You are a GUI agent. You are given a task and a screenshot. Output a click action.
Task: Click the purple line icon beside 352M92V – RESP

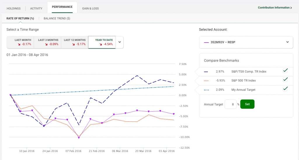tap(206, 43)
